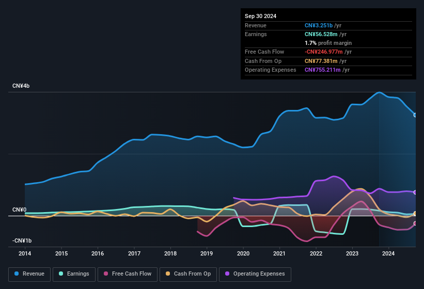This screenshot has height=289, width=424.
Task: Click the 2018 x-axis label
Action: click(x=170, y=253)
